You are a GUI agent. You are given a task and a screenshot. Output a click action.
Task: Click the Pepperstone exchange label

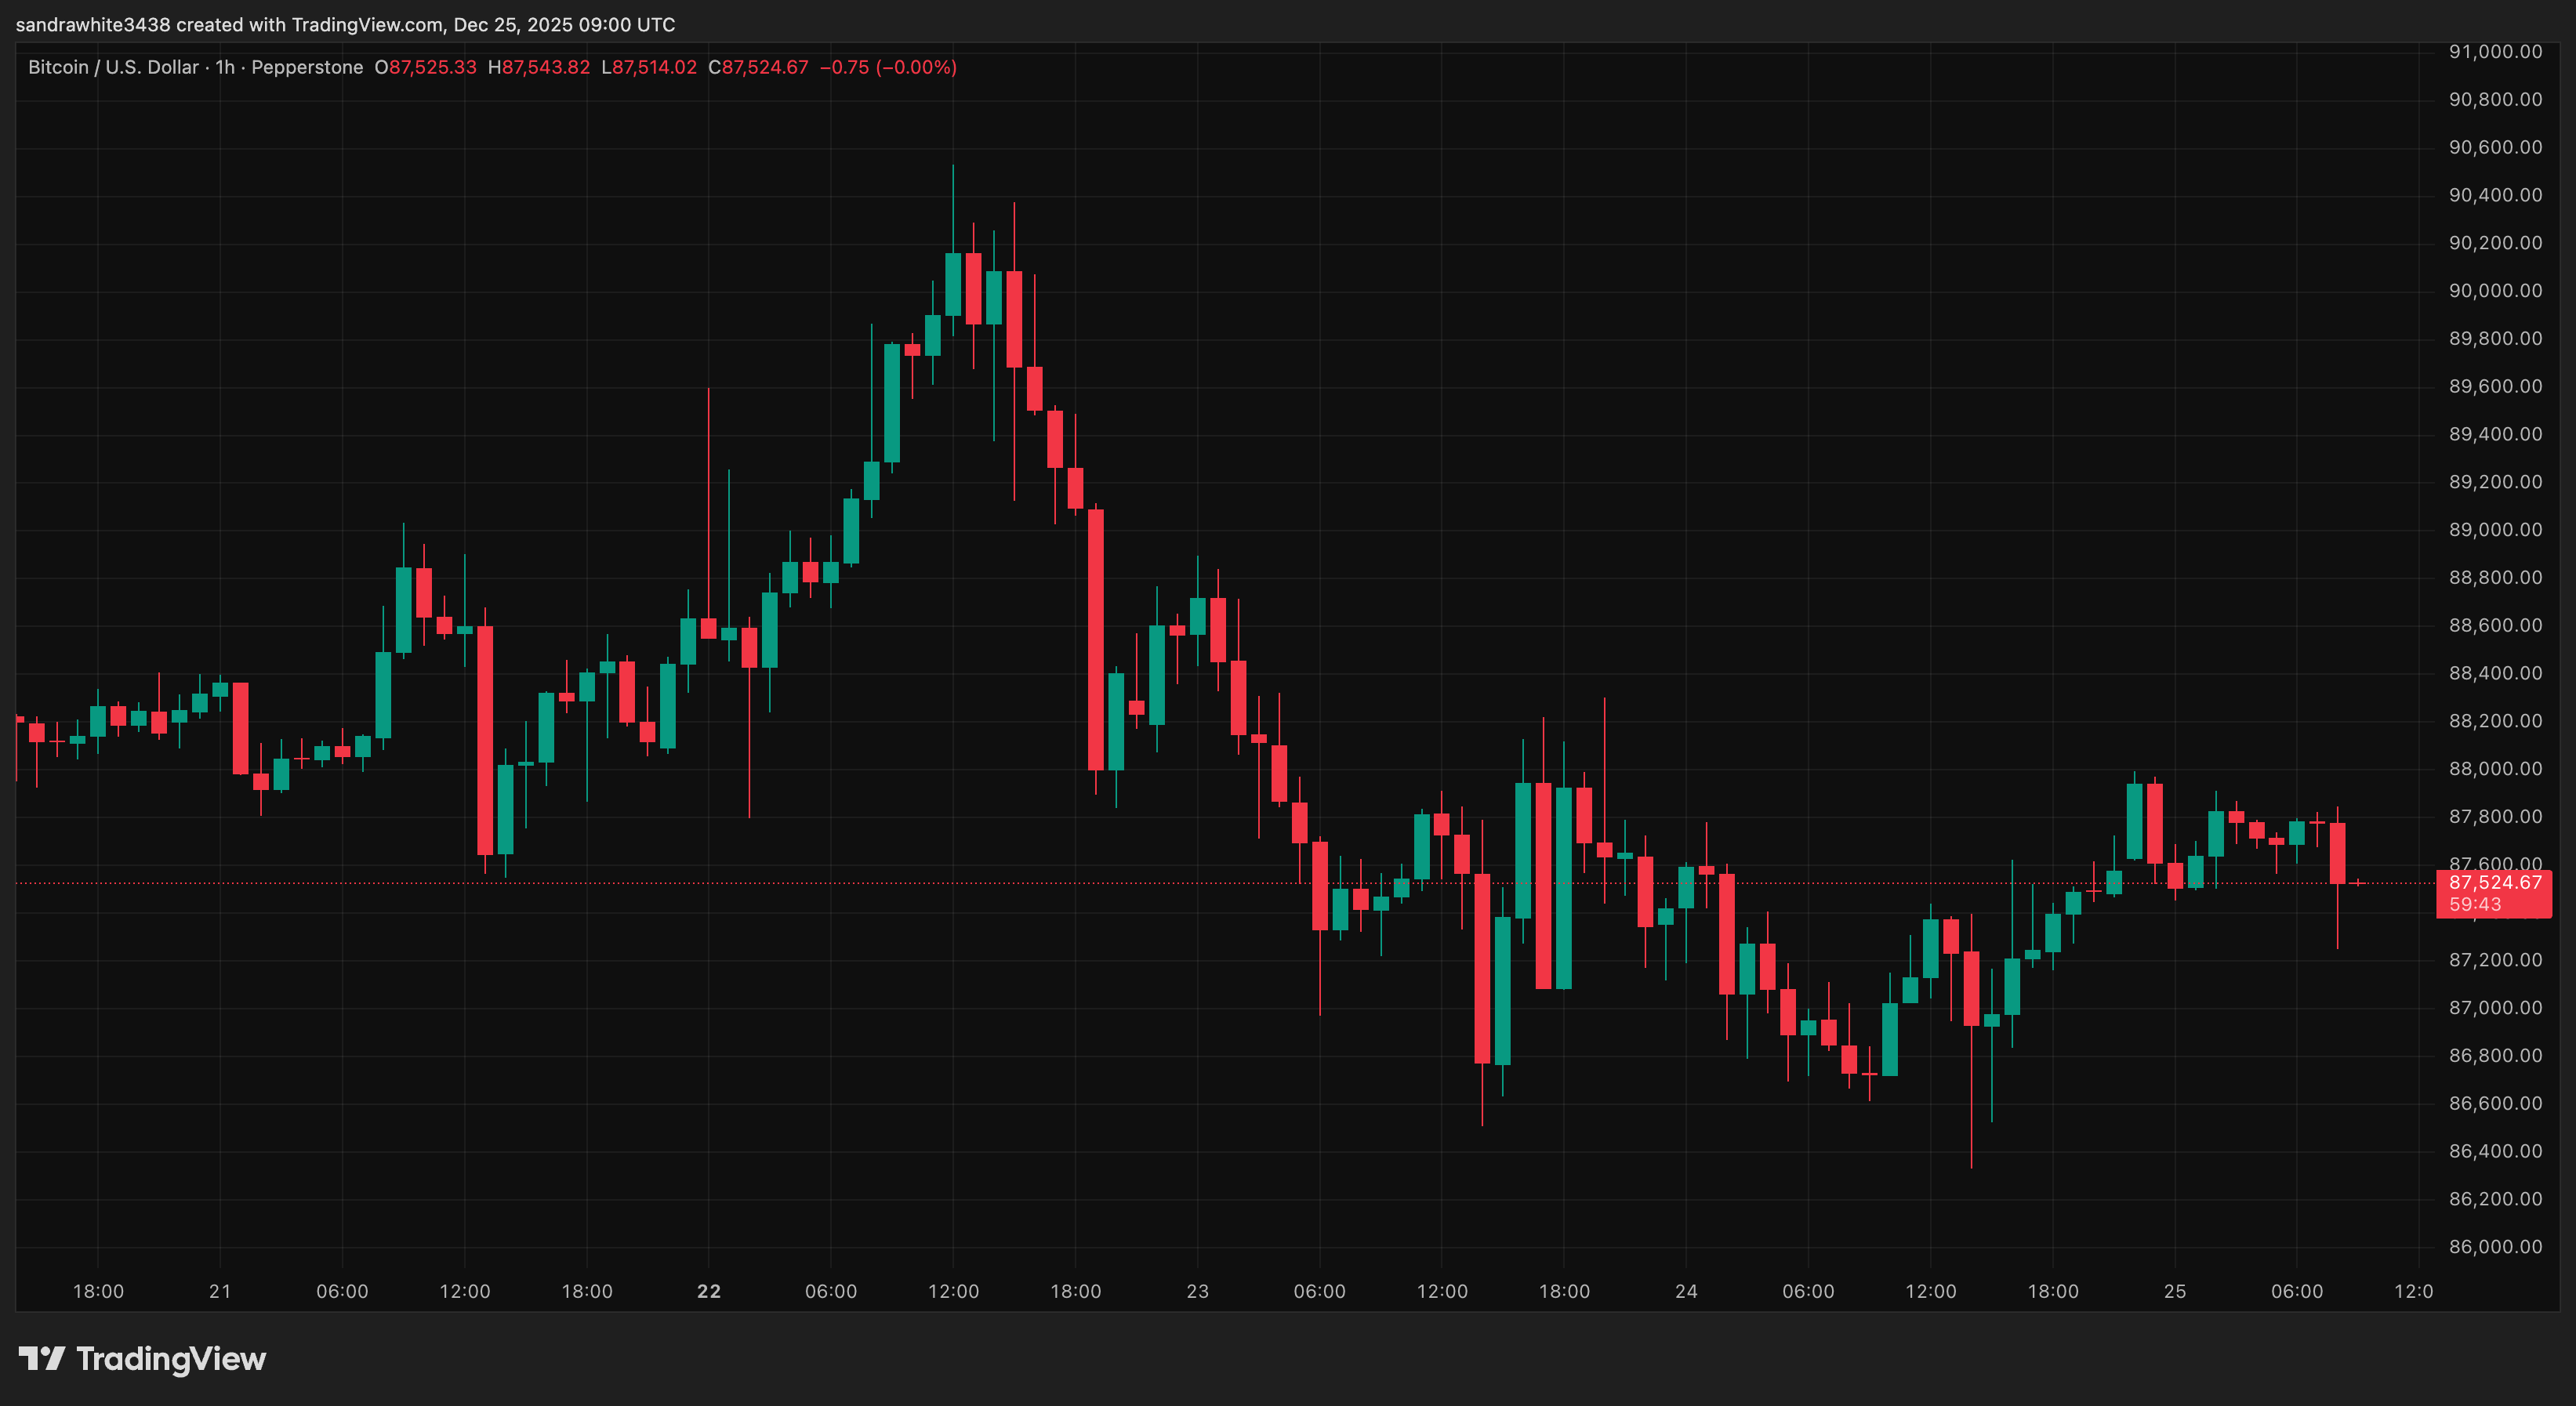[305, 67]
